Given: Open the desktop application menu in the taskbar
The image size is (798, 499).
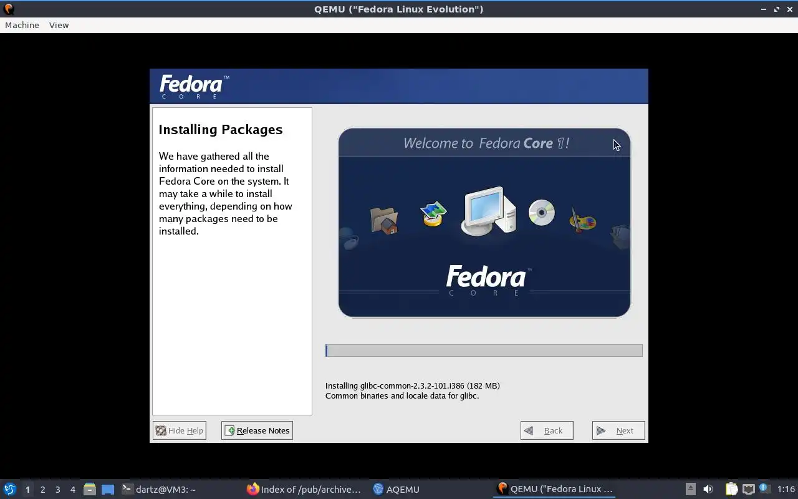Looking at the screenshot, I should 9,489.
